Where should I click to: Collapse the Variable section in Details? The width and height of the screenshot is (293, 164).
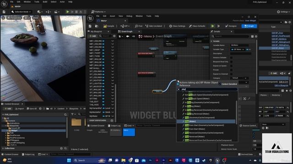tap(212, 41)
